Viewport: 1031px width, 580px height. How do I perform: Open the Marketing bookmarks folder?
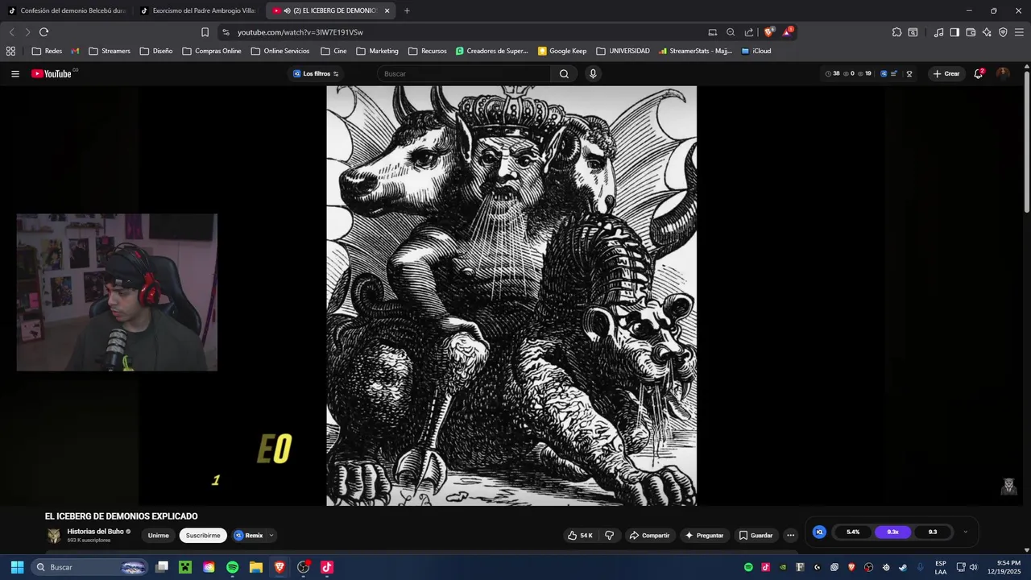click(377, 51)
